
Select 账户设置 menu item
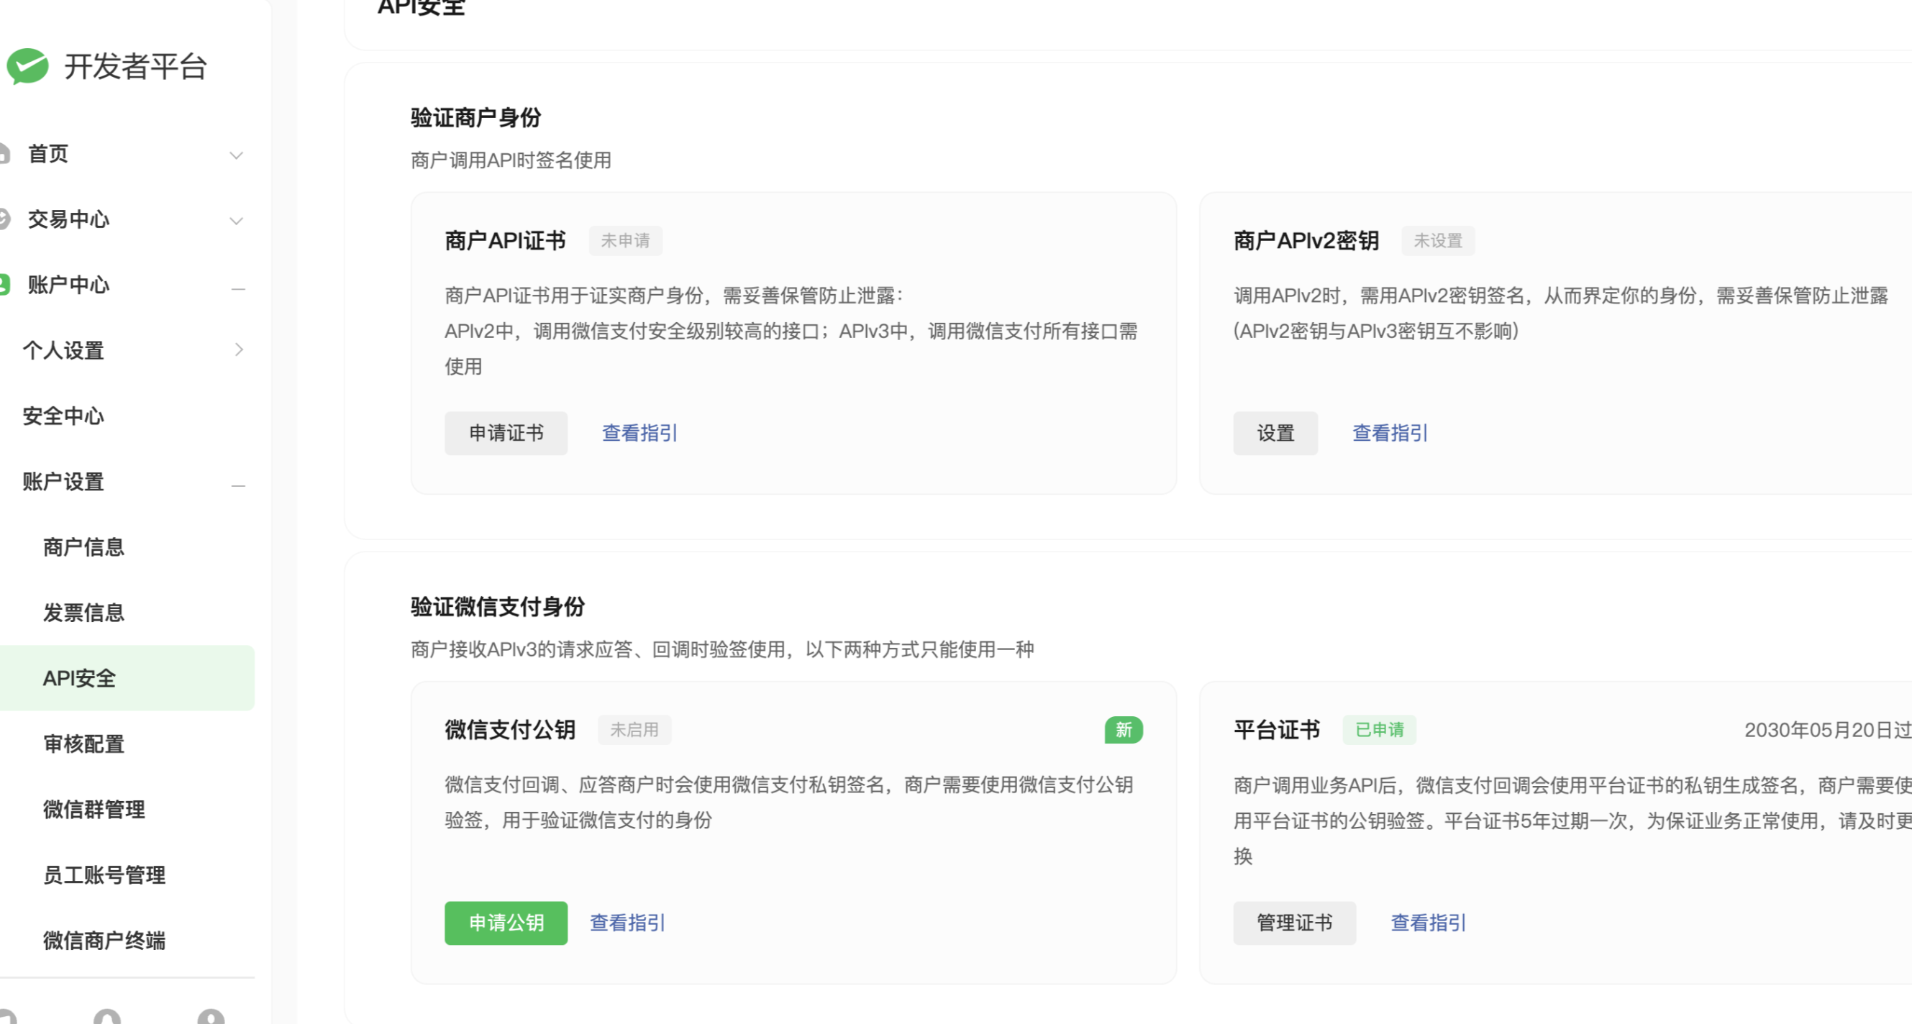(x=63, y=482)
